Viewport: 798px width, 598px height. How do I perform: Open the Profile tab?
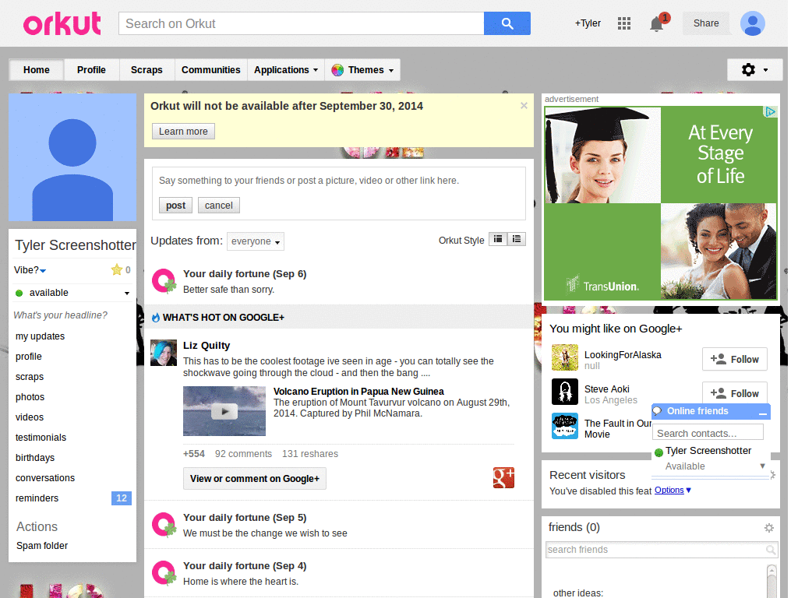click(92, 69)
